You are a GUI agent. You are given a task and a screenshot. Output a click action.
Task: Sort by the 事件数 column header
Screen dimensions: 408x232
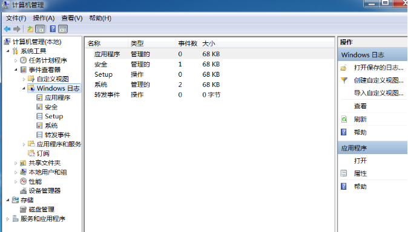188,43
